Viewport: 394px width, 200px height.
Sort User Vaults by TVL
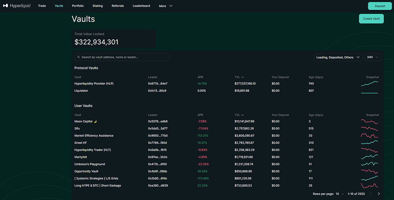point(239,115)
